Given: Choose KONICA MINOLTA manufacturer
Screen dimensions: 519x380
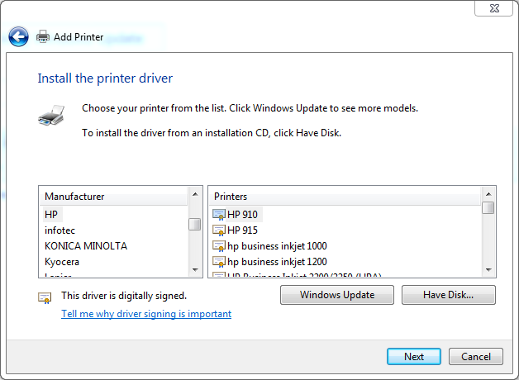Looking at the screenshot, I should pos(86,246).
